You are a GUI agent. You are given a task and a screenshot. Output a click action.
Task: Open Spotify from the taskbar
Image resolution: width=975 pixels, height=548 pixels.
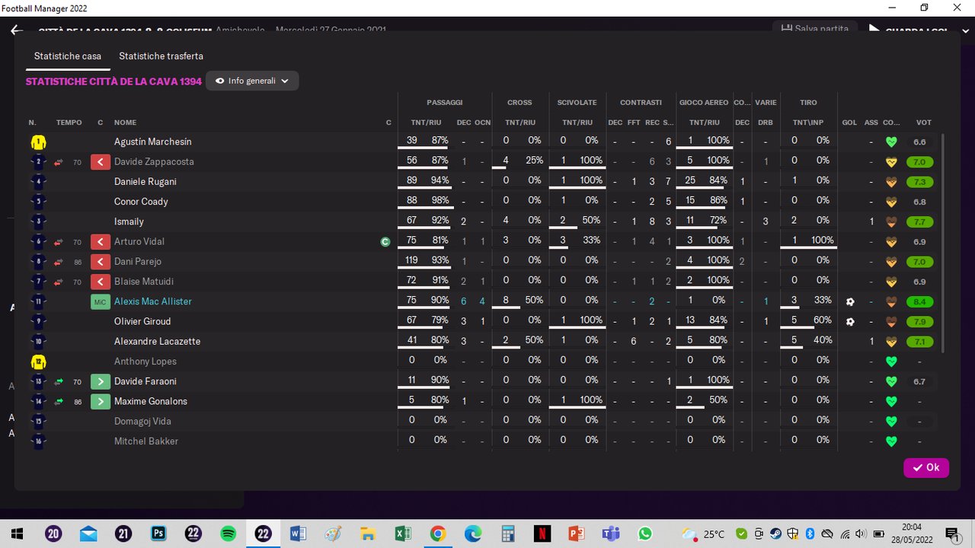click(228, 534)
